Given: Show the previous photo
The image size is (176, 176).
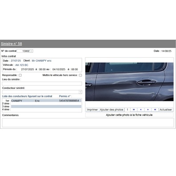Looking at the screenshot, I should coord(141,110).
